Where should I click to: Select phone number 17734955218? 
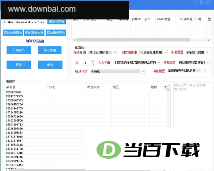click(14, 112)
